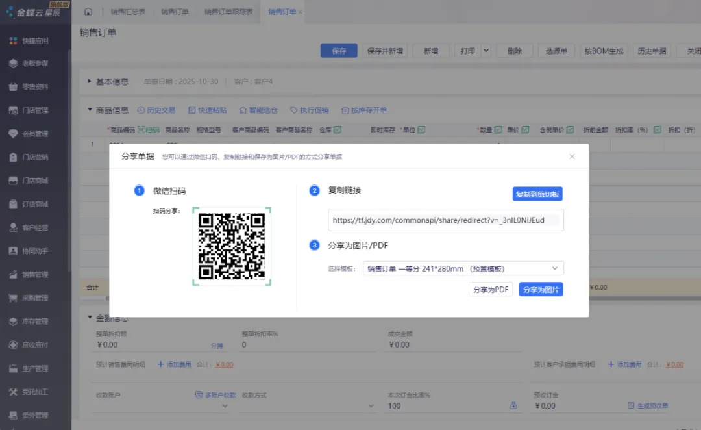Toggle the 含税单价 column checkbox
The width and height of the screenshot is (701, 430).
(570, 130)
